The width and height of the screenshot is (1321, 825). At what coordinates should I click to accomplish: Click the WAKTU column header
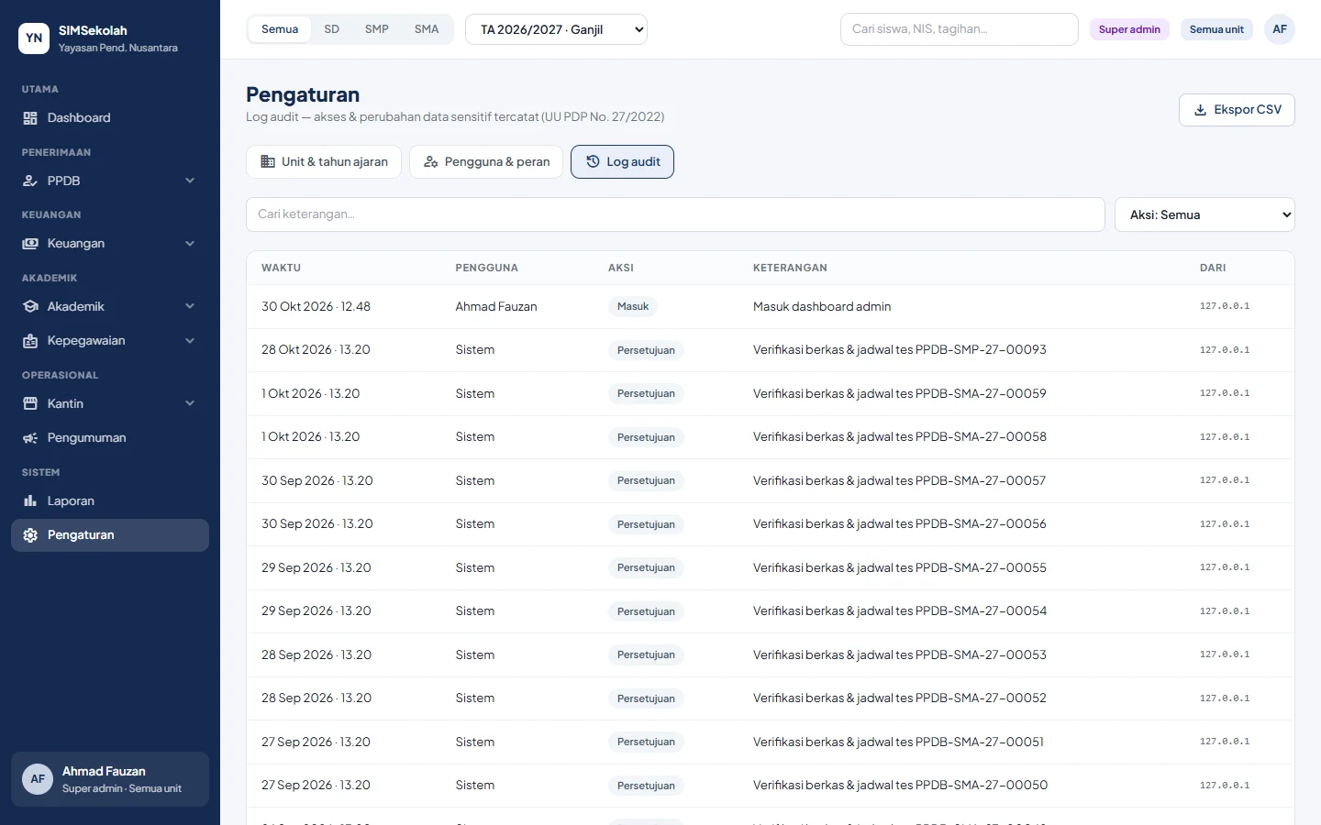click(281, 268)
